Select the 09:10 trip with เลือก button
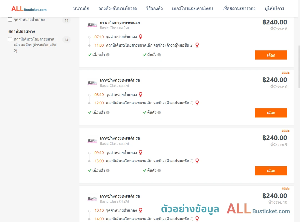300x222 pixels. [x=271, y=171]
